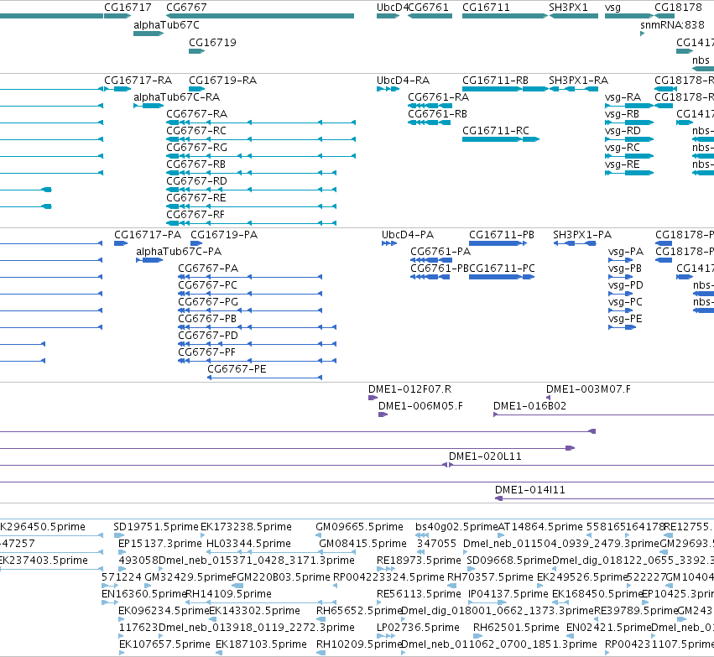Select EST GM09665.5prime
This screenshot has height=657, width=714.
(359, 527)
